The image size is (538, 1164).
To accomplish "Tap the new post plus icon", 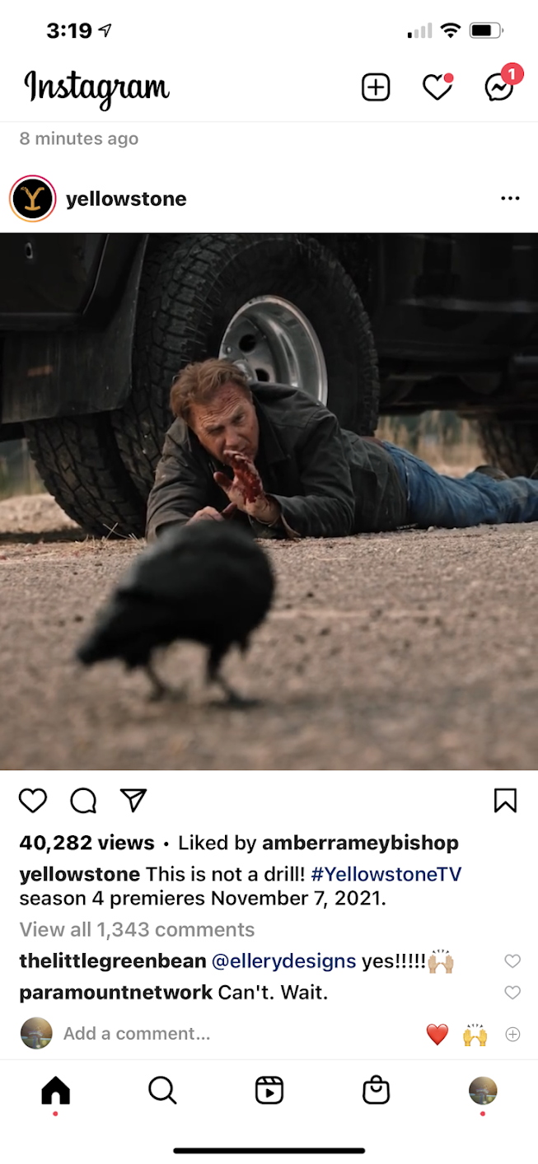I will (376, 87).
